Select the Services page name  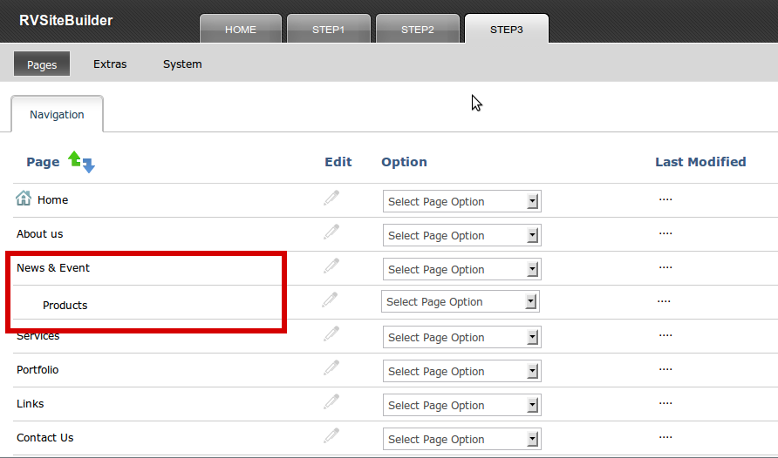coord(38,336)
